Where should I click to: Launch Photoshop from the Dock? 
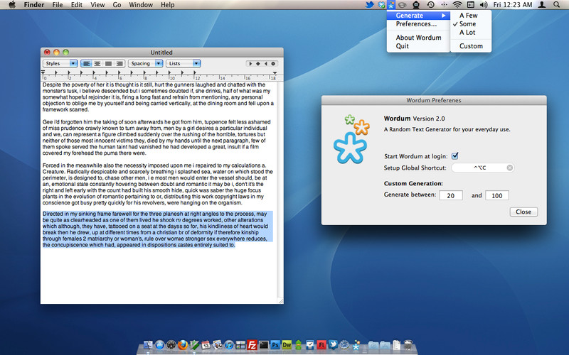[275, 345]
